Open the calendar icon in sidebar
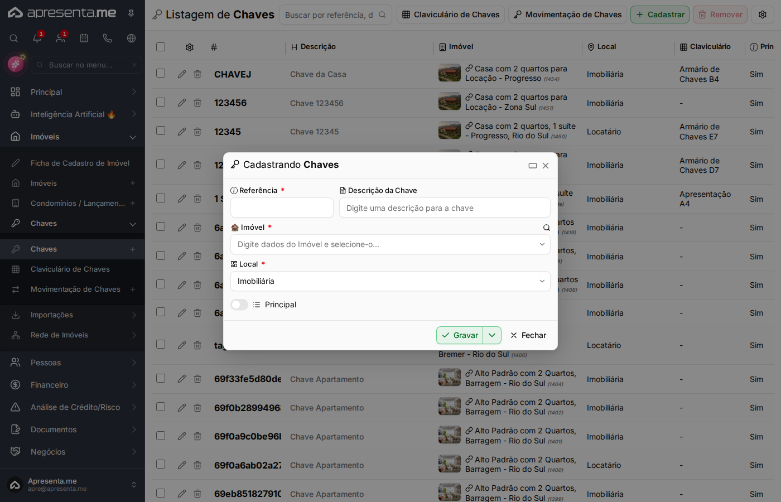This screenshot has width=781, height=502. [84, 38]
